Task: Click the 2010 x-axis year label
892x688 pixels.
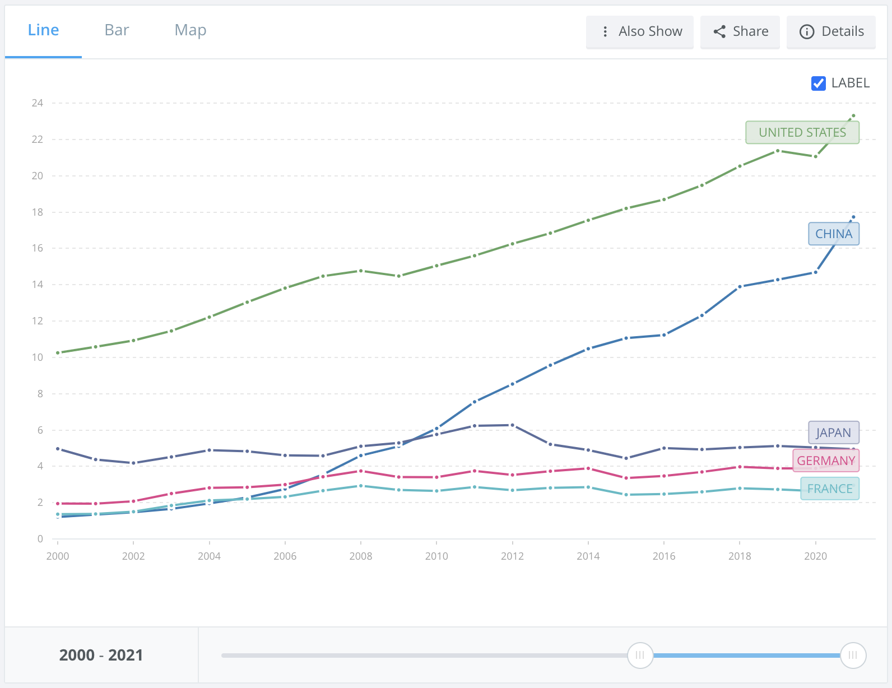Action: point(436,556)
